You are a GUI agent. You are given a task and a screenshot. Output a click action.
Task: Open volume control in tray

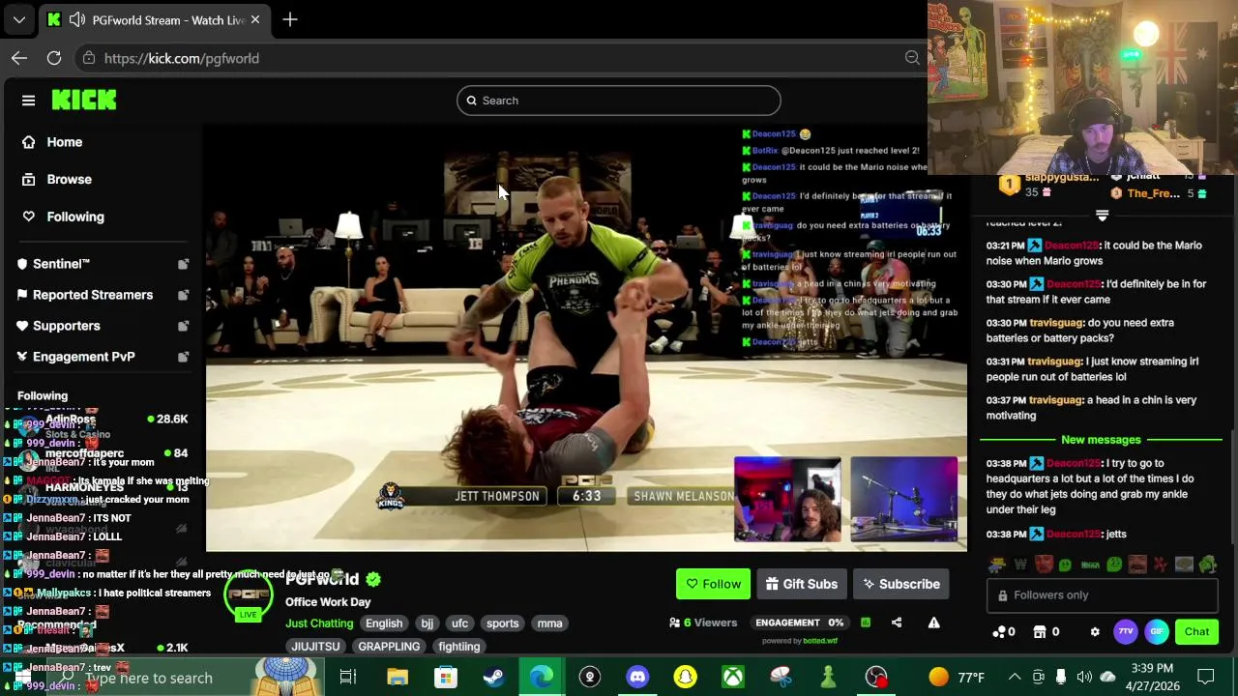(1084, 677)
